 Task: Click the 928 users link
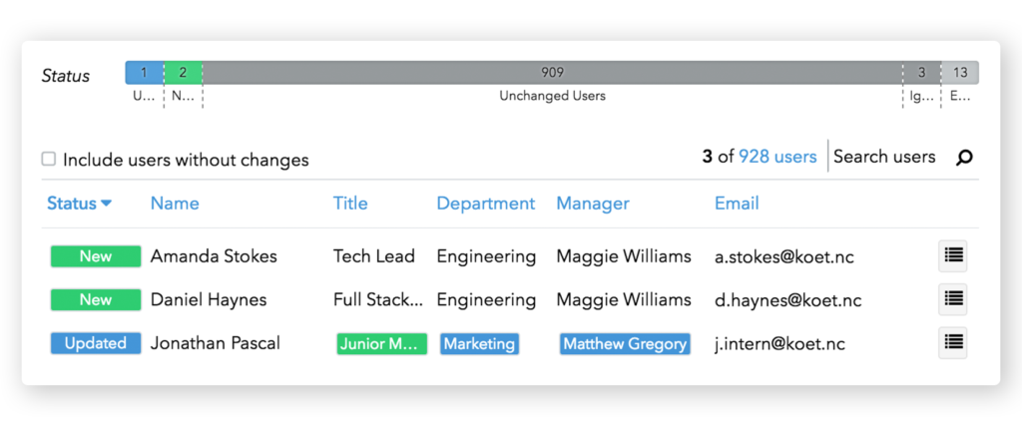click(x=776, y=157)
